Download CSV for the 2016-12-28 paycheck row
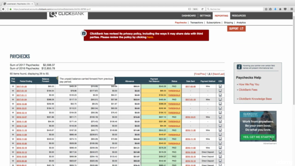 (220, 104)
